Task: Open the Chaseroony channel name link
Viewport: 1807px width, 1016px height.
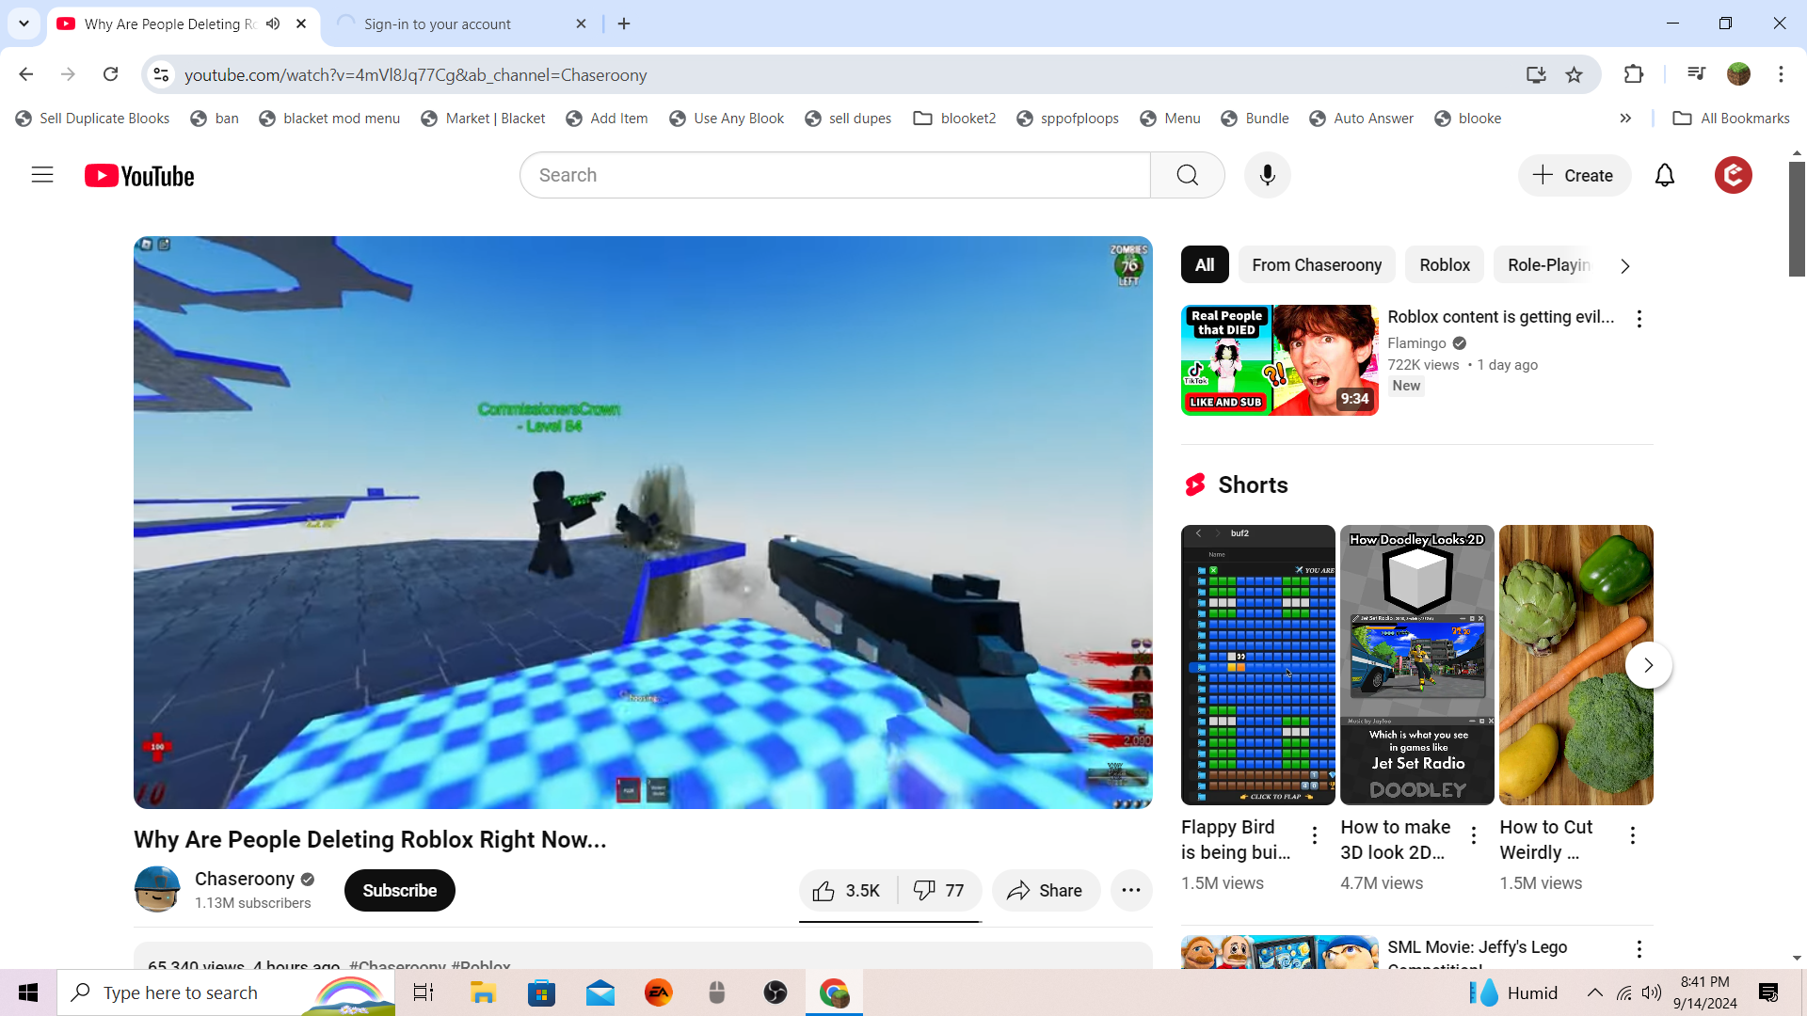Action: 245,879
